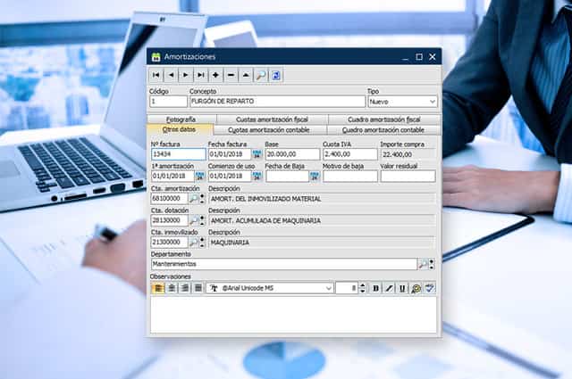Switch to the Fotografía tab
572x379 pixels.
click(x=180, y=119)
